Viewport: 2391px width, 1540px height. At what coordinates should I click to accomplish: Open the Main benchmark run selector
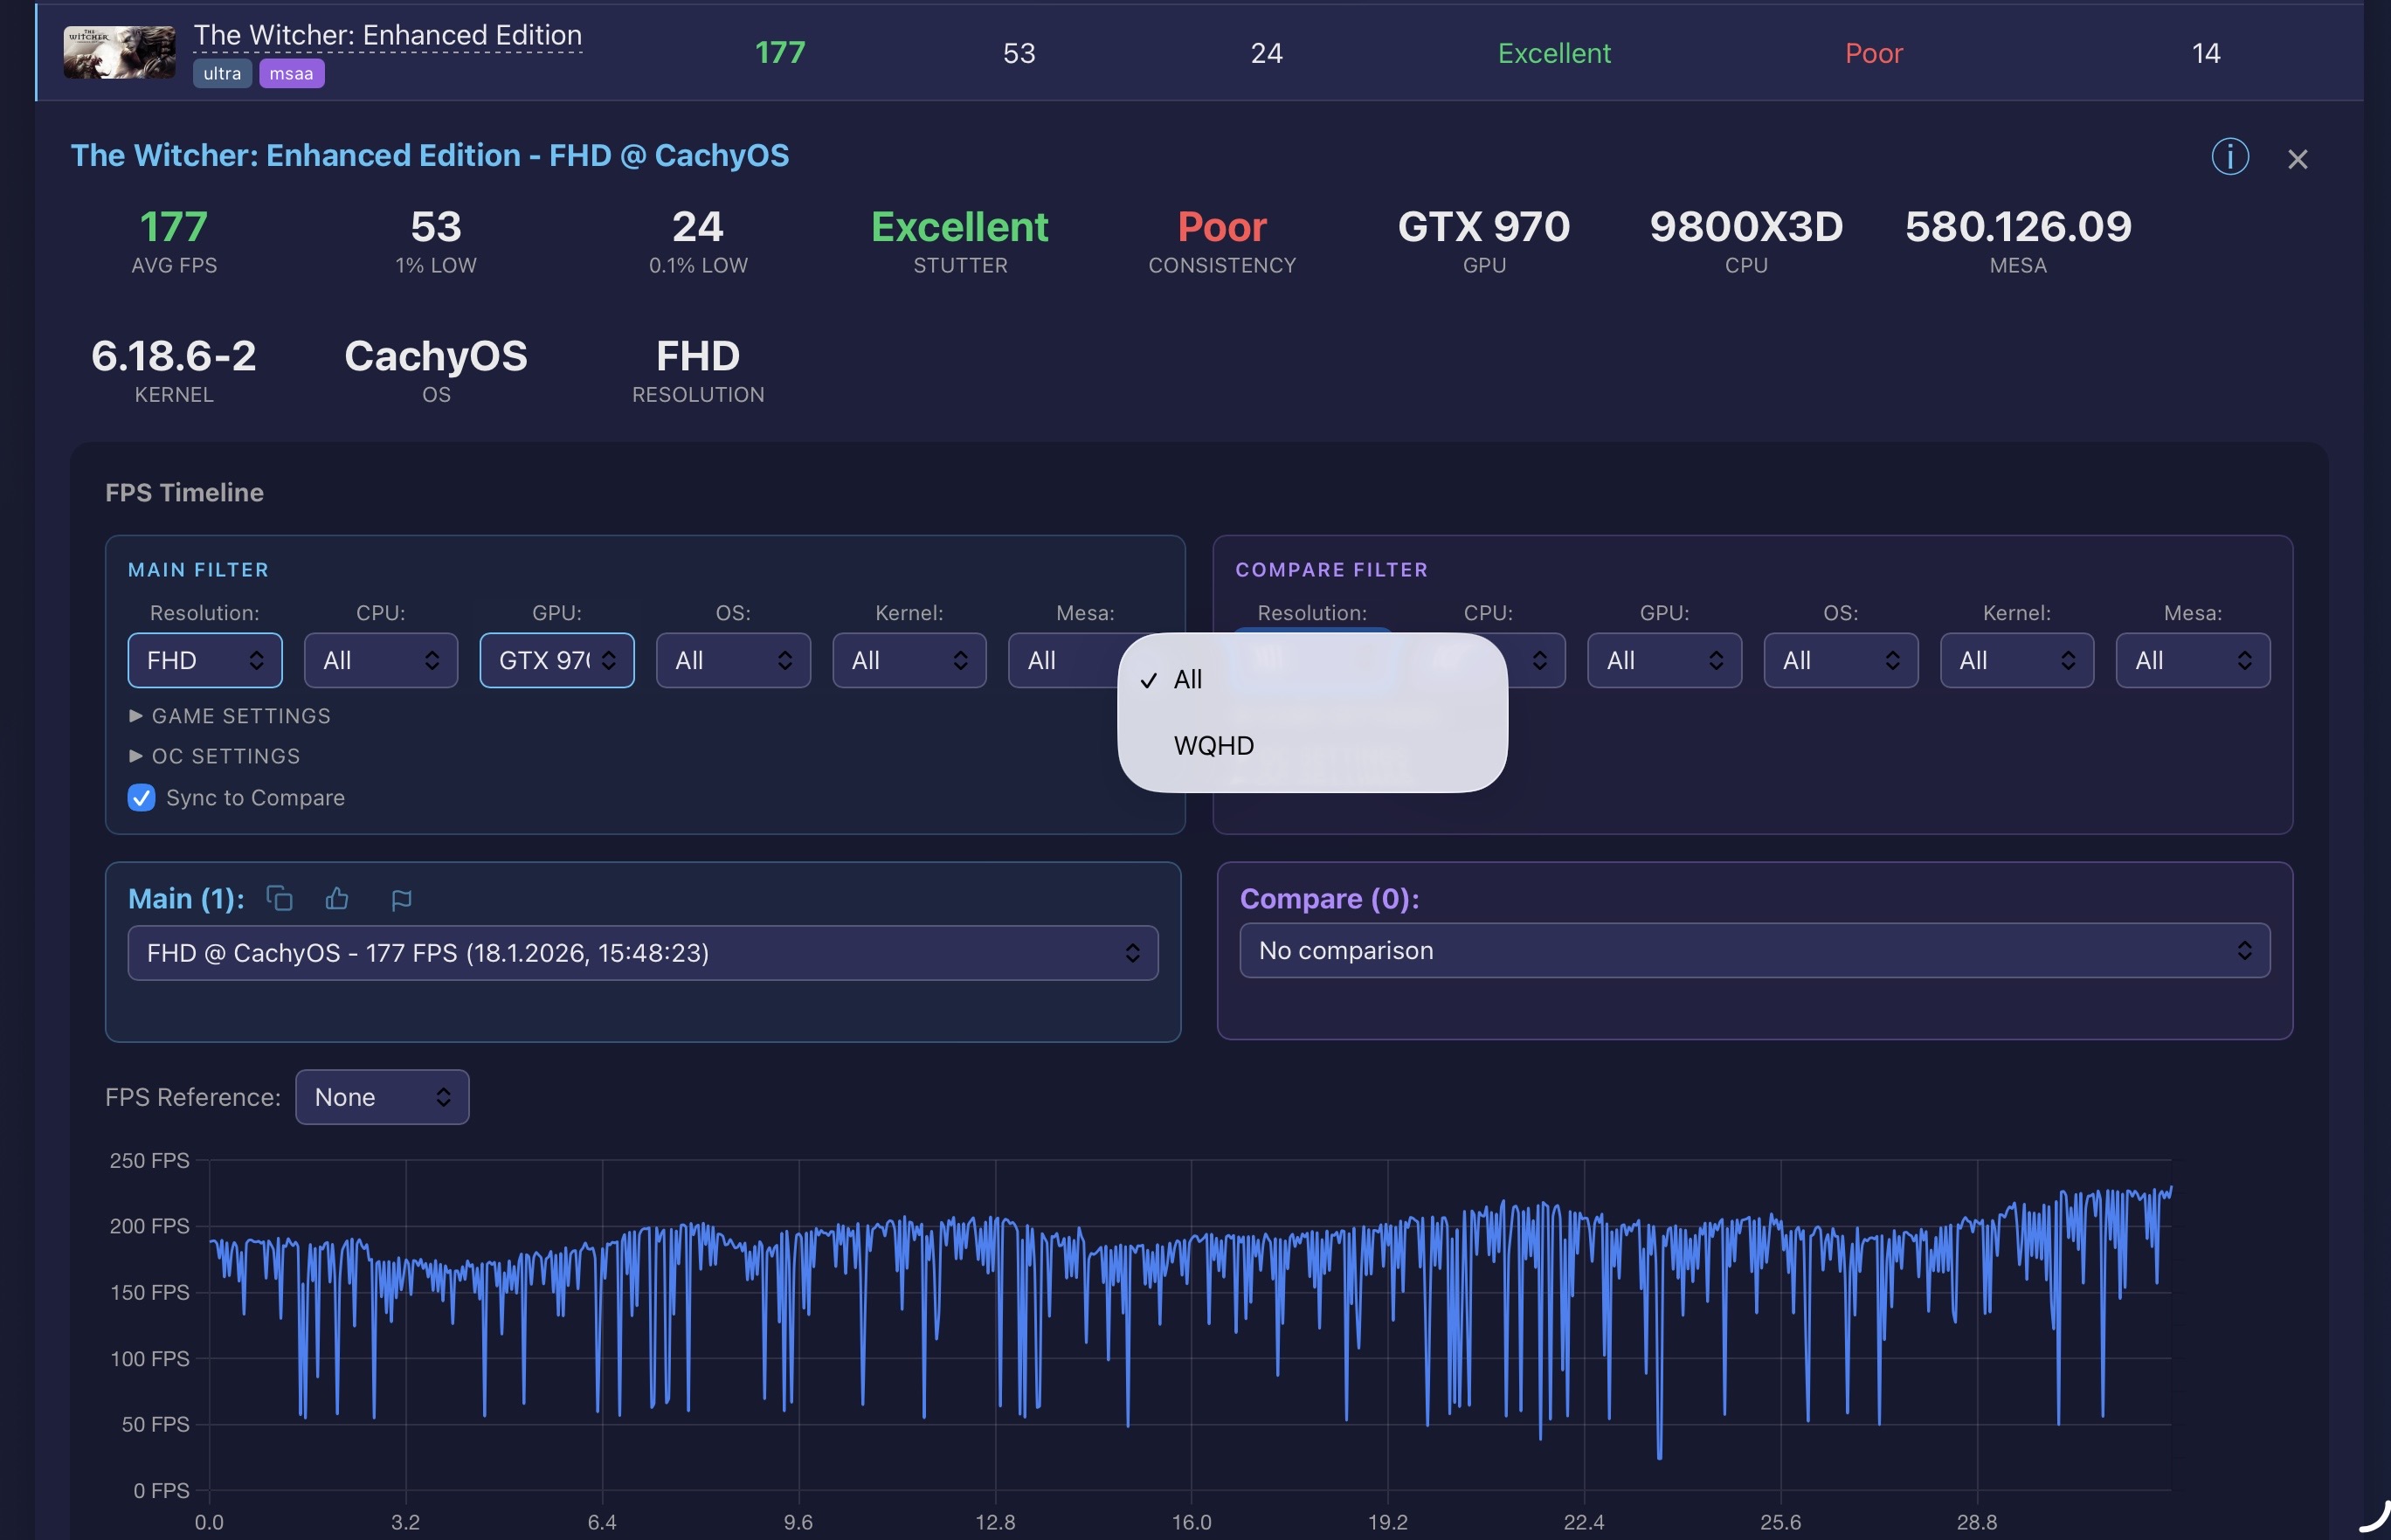click(642, 952)
